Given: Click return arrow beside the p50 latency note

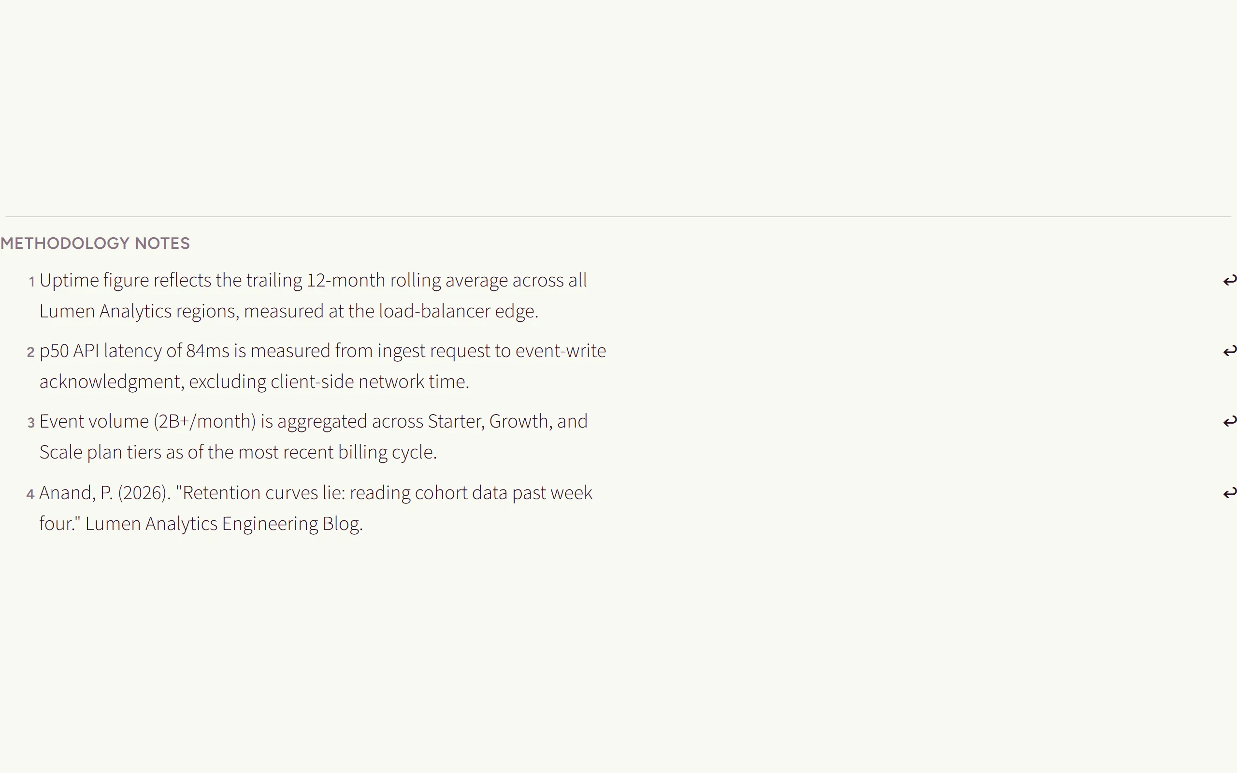Looking at the screenshot, I should (x=1229, y=351).
